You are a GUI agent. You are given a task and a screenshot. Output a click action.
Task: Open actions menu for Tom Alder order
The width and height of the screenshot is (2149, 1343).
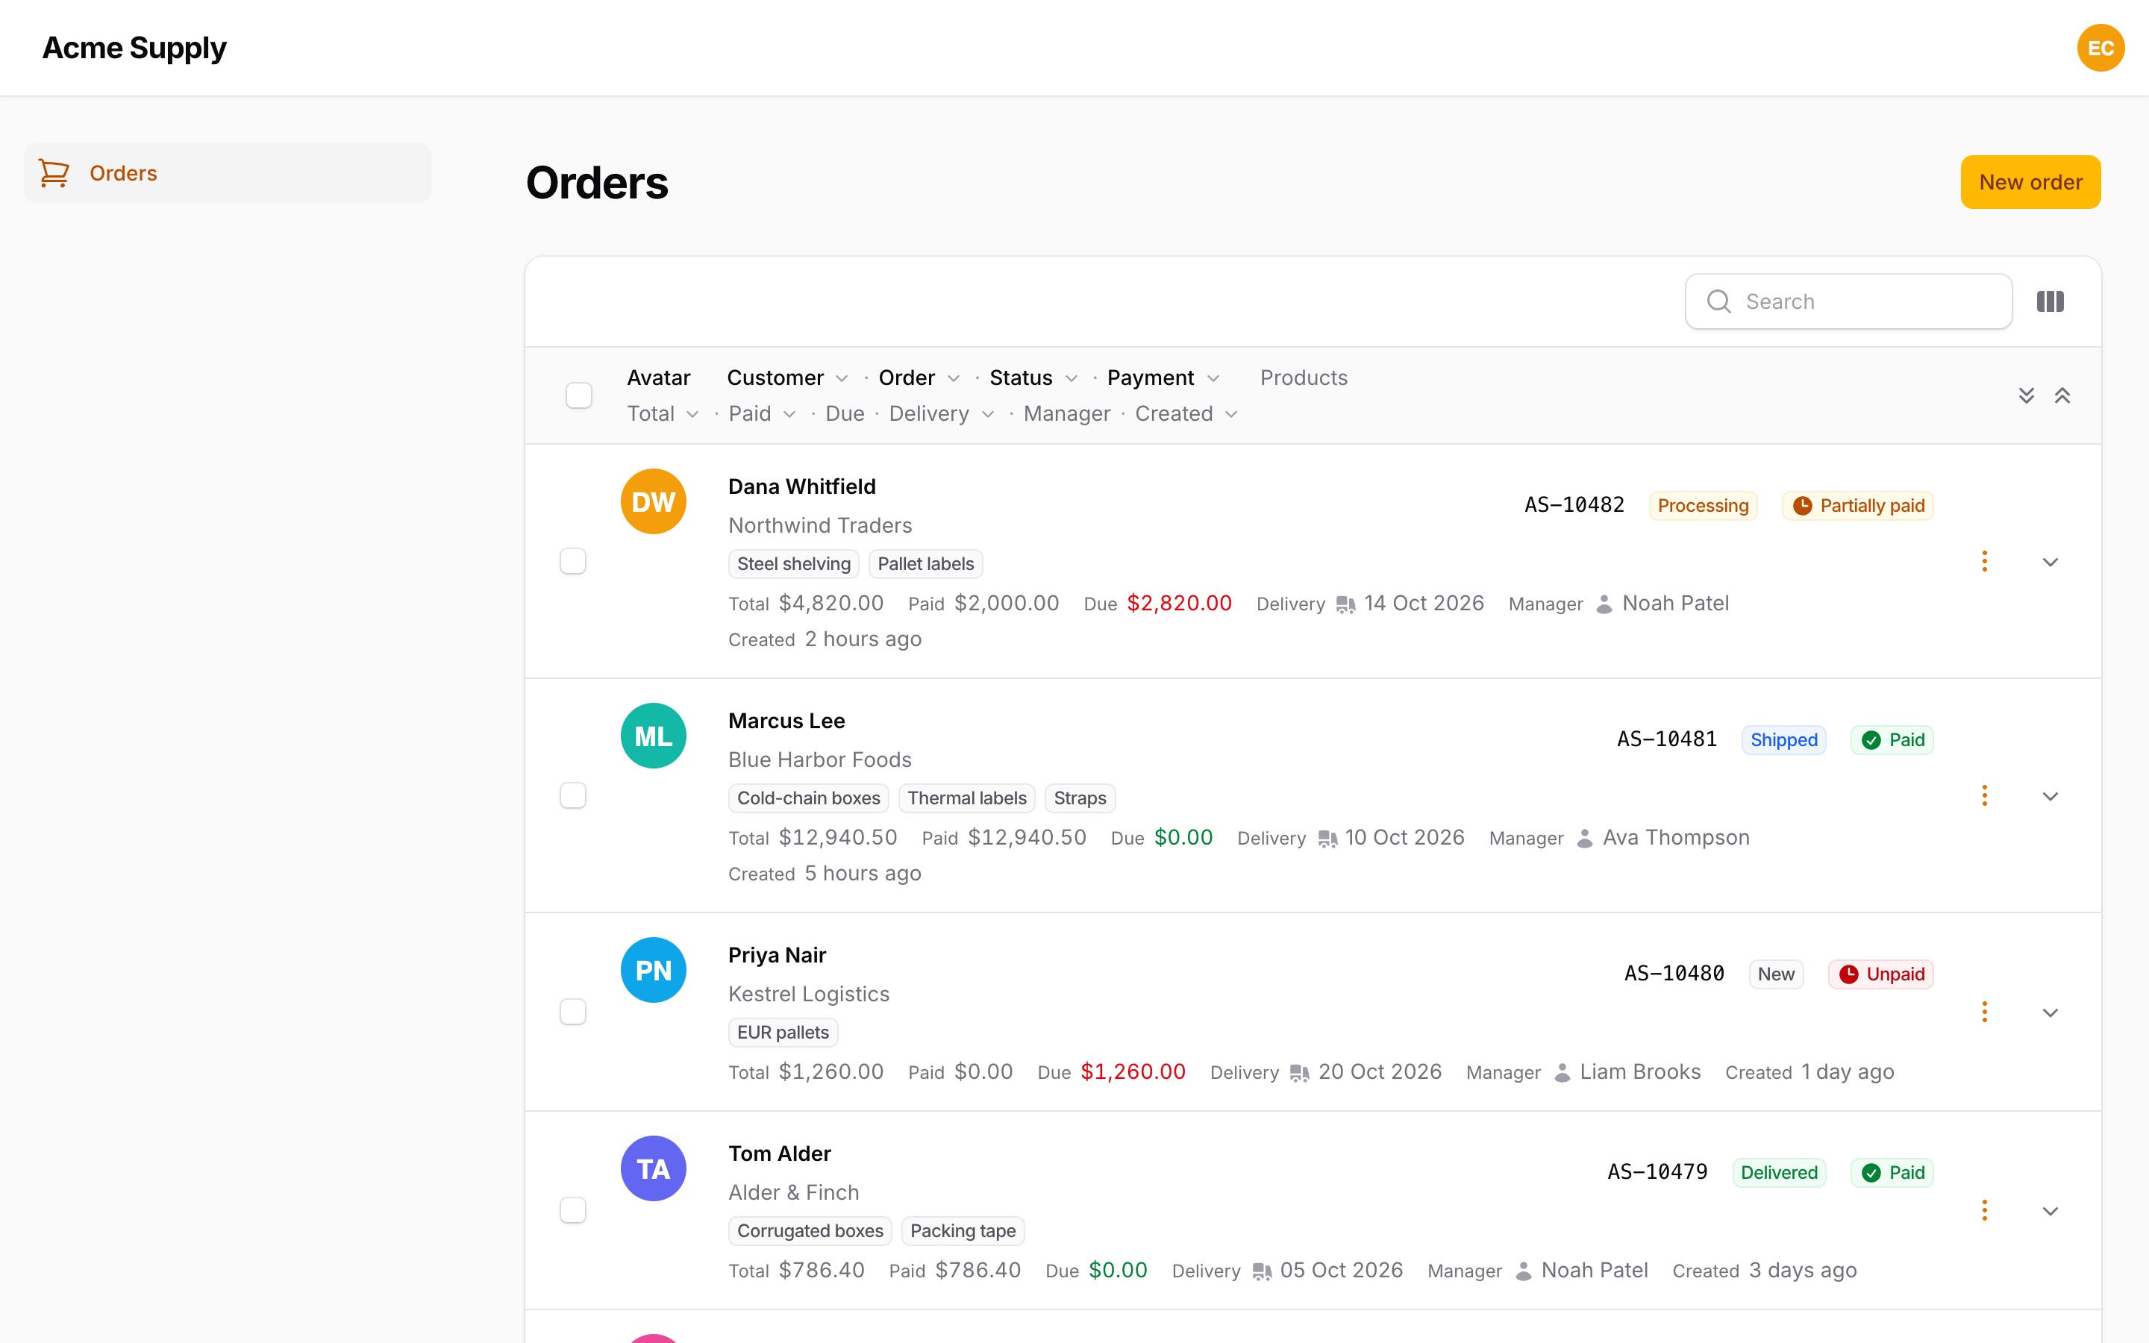click(1984, 1209)
